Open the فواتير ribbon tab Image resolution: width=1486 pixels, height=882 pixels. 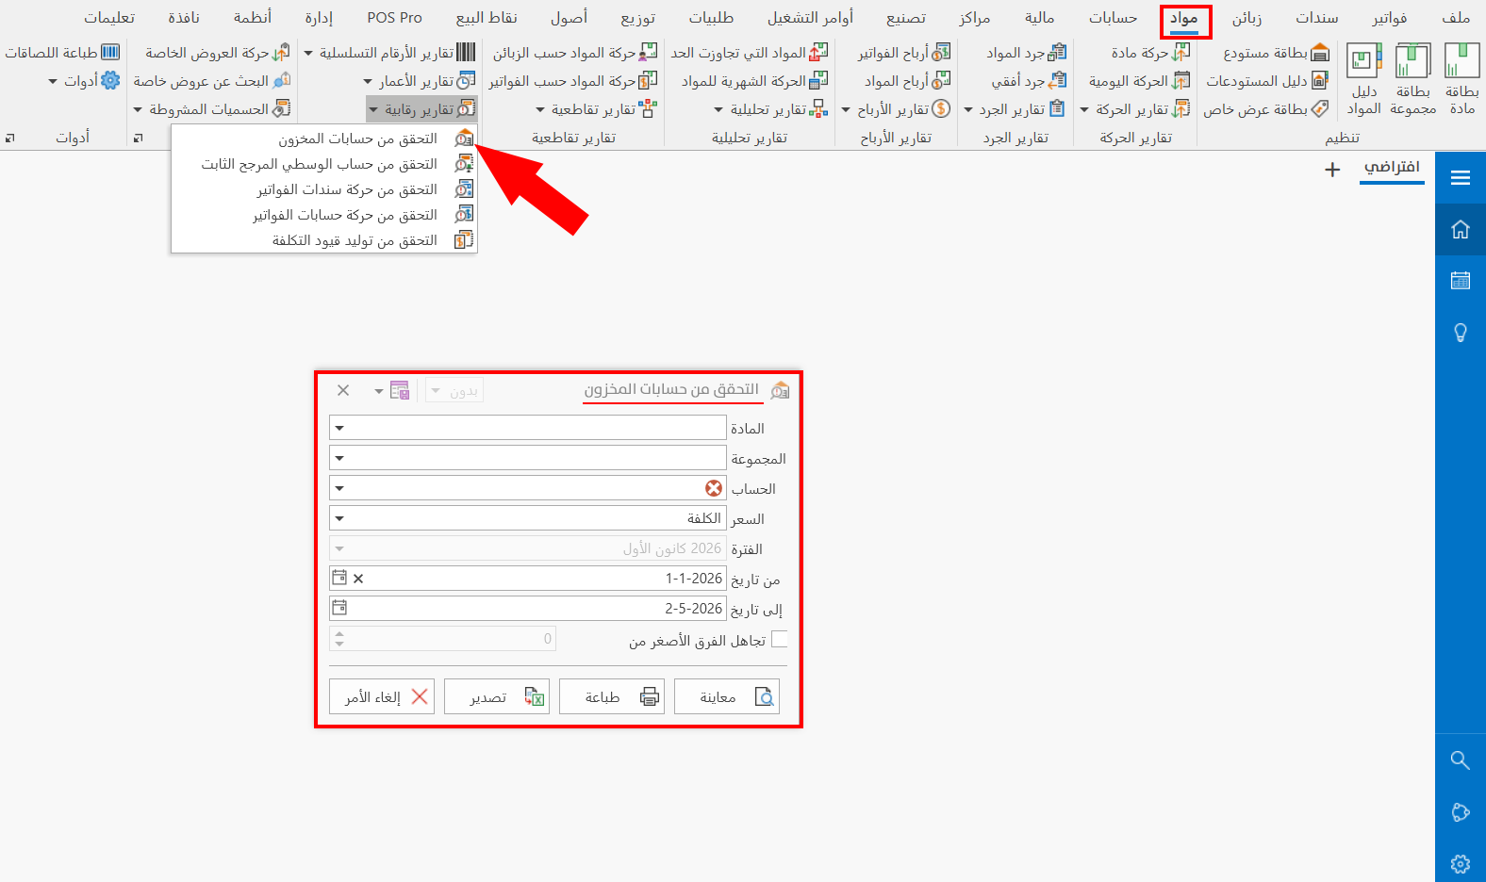pos(1390,18)
